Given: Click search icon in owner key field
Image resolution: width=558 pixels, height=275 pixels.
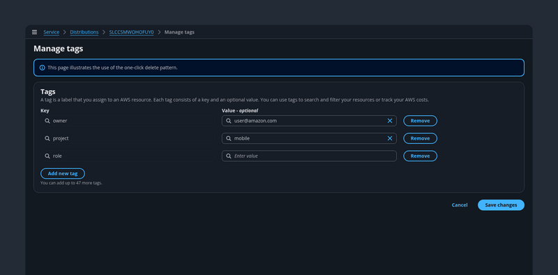Looking at the screenshot, I should (x=47, y=121).
